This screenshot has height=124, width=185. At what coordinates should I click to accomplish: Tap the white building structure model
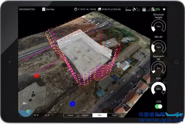coord(87,51)
